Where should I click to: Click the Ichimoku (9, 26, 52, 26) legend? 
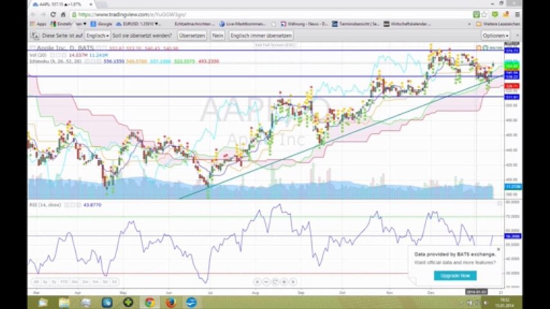(55, 61)
